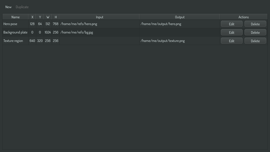
Task: Select Background plate H value 256
Action: point(56,32)
